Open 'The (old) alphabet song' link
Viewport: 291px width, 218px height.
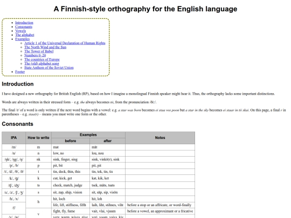(x=41, y=64)
